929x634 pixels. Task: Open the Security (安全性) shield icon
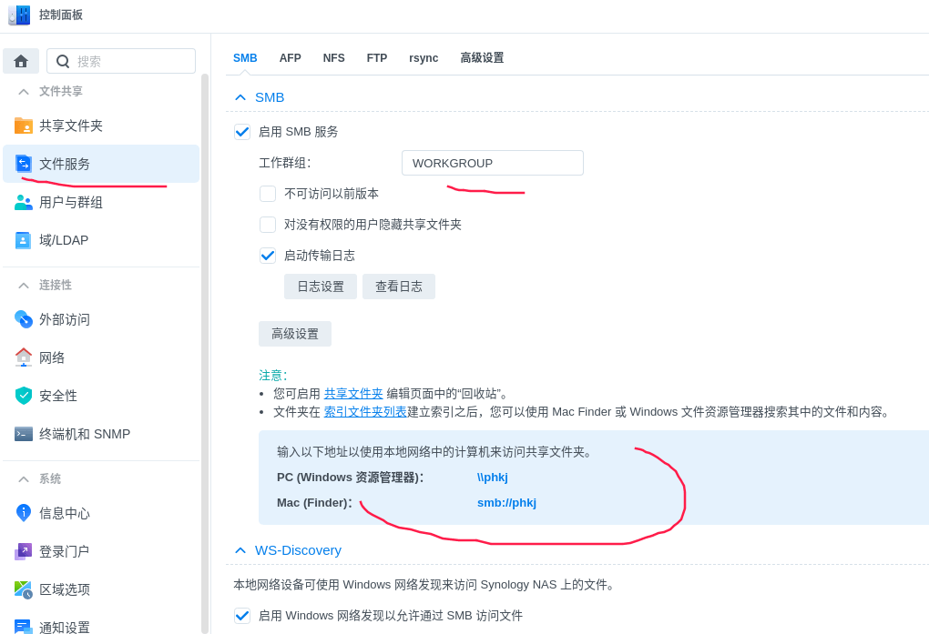tap(24, 396)
